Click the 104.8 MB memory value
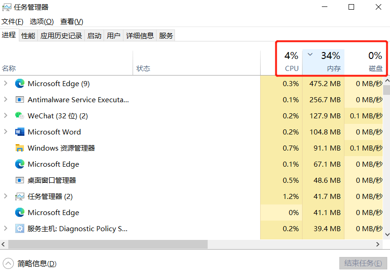The width and height of the screenshot is (390, 274). (x=325, y=132)
